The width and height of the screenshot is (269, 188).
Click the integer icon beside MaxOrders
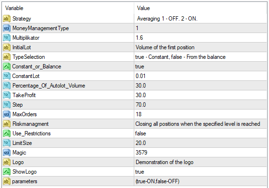tap(7, 114)
